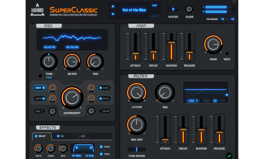The image size is (265, 159).
Task: Click the delay Mix knob
Action: pos(63,149)
